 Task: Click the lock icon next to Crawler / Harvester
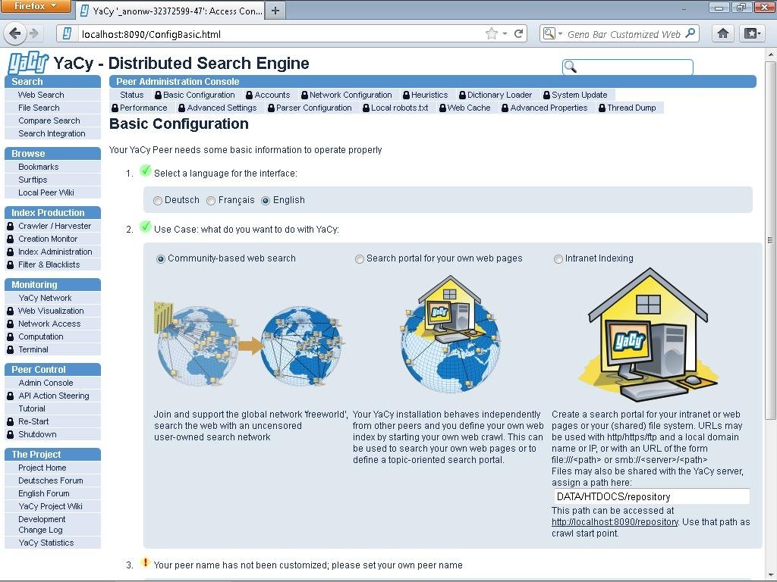[11, 226]
